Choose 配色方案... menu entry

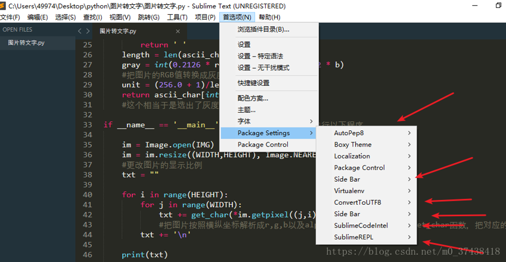click(269, 98)
